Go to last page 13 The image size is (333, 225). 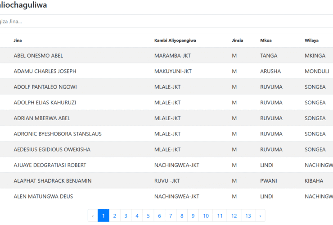click(248, 216)
